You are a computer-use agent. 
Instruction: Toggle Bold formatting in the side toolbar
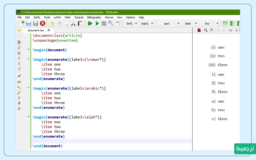tap(19, 42)
